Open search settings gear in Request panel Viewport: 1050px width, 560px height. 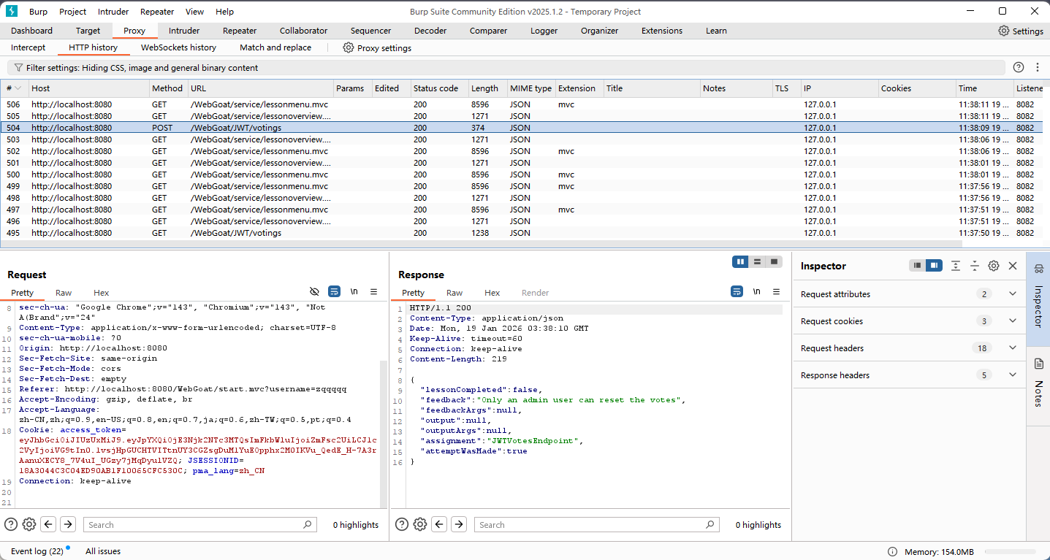pos(29,524)
